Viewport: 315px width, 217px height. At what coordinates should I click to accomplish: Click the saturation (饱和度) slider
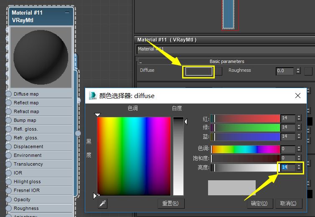tap(245, 158)
